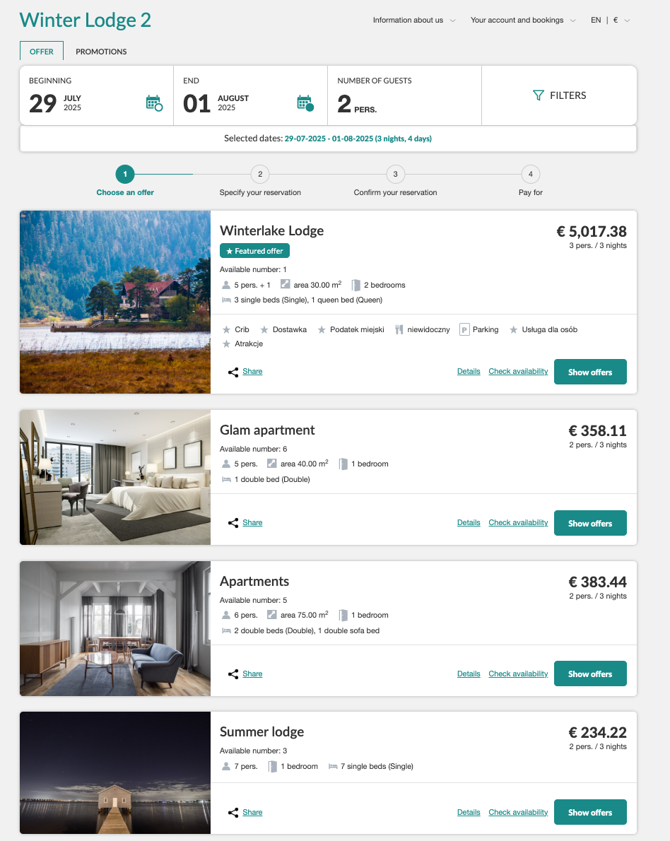Click the number of guests field
The image size is (670, 841).
point(404,95)
